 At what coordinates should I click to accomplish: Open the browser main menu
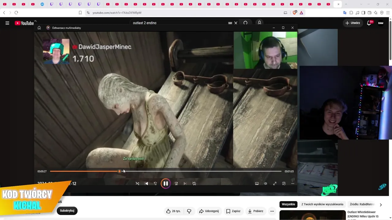point(388,13)
